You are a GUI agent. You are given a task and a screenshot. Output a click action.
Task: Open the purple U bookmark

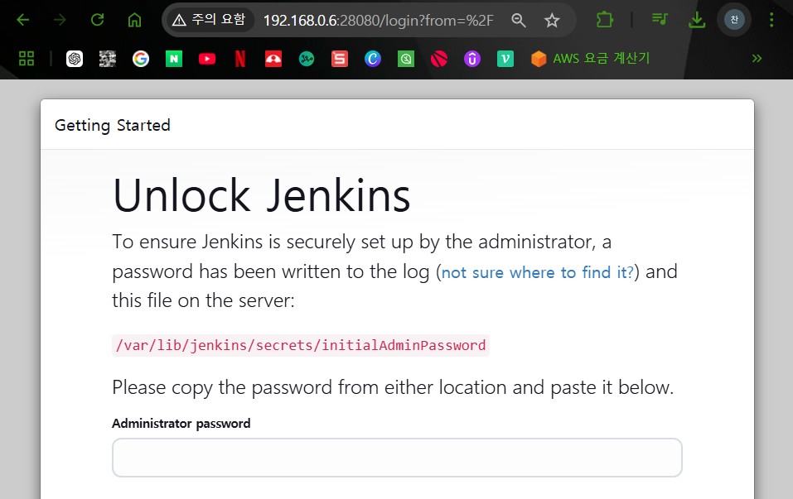tap(471, 59)
